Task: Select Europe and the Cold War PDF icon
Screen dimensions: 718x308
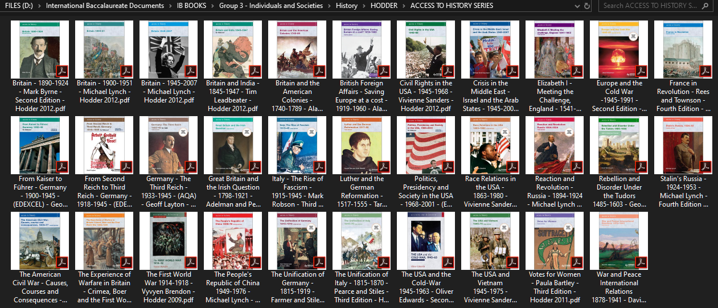Action: (x=619, y=49)
